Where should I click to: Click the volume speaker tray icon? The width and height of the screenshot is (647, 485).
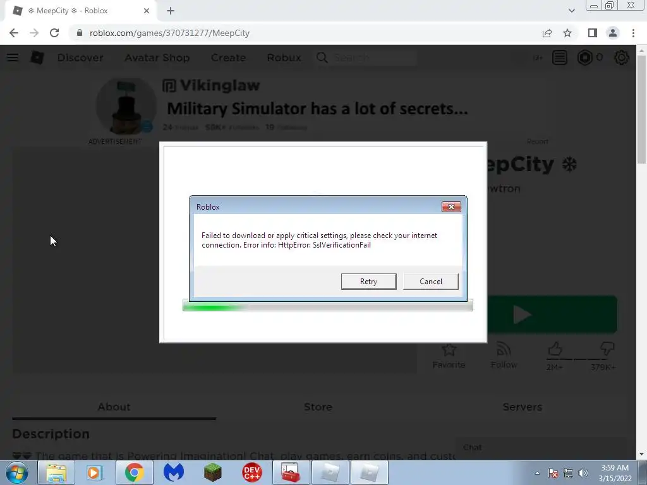583,473
